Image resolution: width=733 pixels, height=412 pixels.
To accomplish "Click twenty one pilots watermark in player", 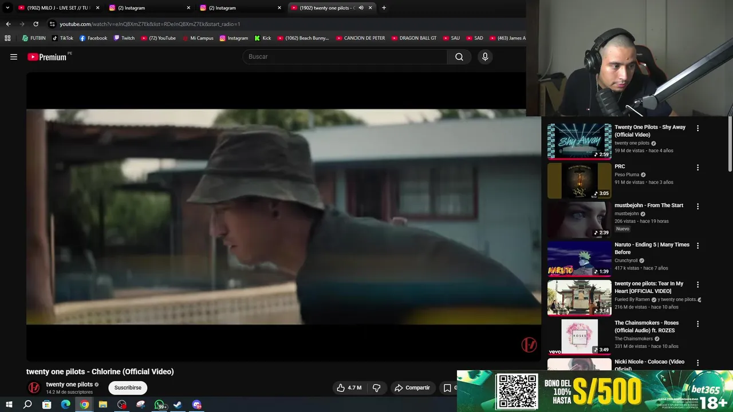I will (x=529, y=344).
